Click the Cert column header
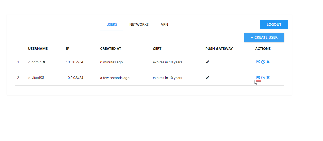The height and width of the screenshot is (141, 323). 157,49
